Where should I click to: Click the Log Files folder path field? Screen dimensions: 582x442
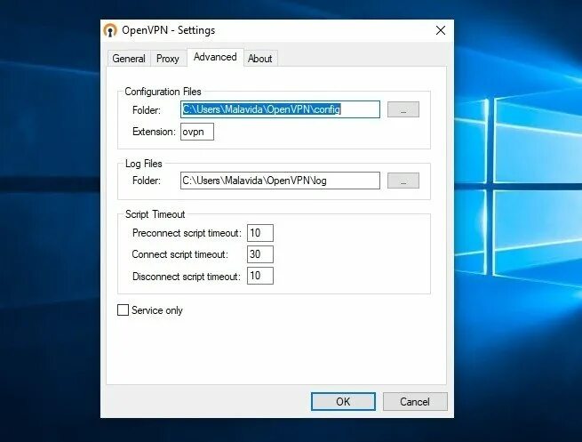(280, 181)
